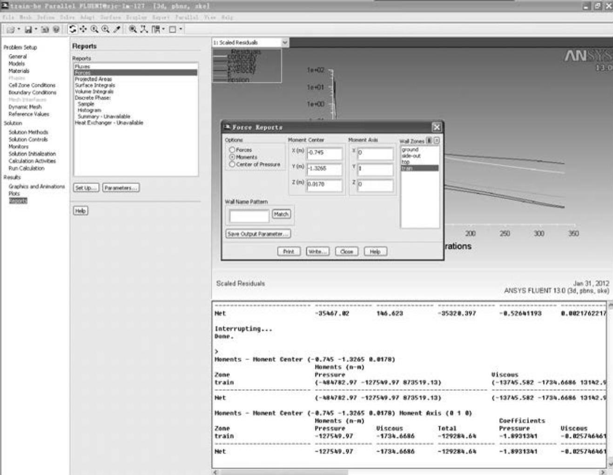Viewport: 613px width, 475px height.
Task: Click the probe eyedropper tool icon
Action: coord(117,29)
